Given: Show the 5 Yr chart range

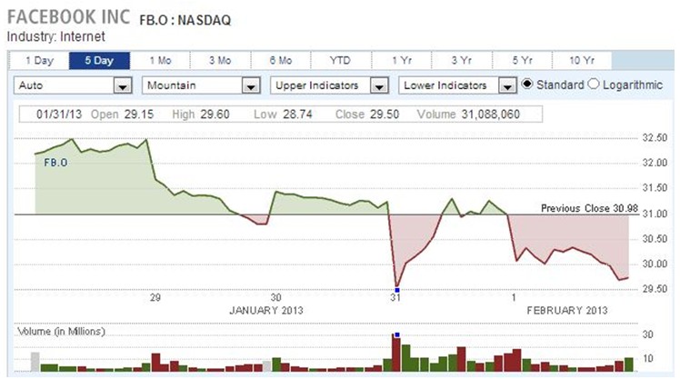Looking at the screenshot, I should [522, 60].
